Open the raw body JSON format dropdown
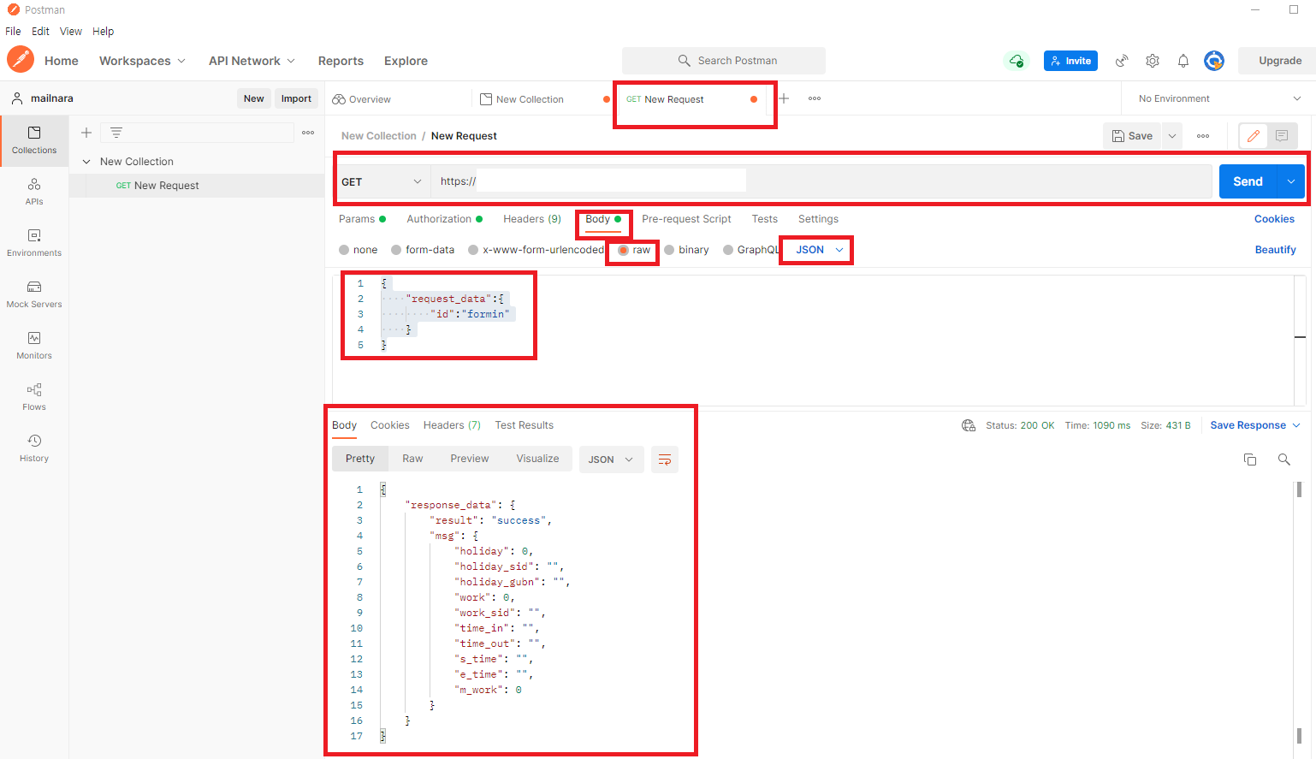The image size is (1316, 759). 819,250
